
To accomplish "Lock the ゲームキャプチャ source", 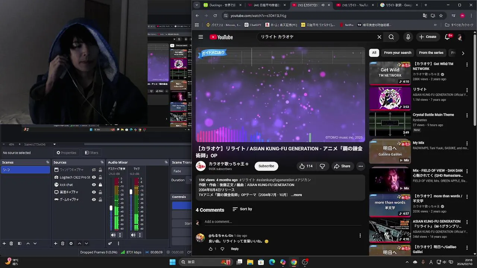I will (100, 200).
